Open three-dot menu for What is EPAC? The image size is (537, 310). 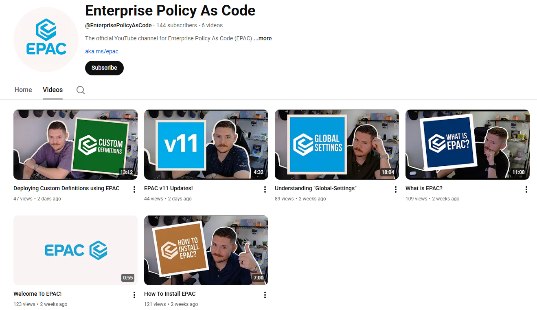click(x=526, y=189)
